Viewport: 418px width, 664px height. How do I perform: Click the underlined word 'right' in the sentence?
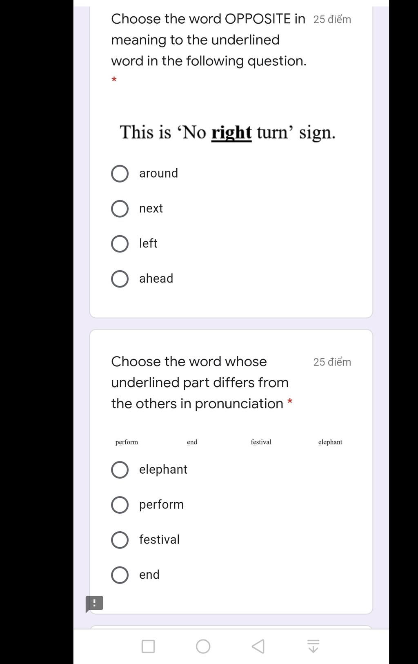[231, 133]
